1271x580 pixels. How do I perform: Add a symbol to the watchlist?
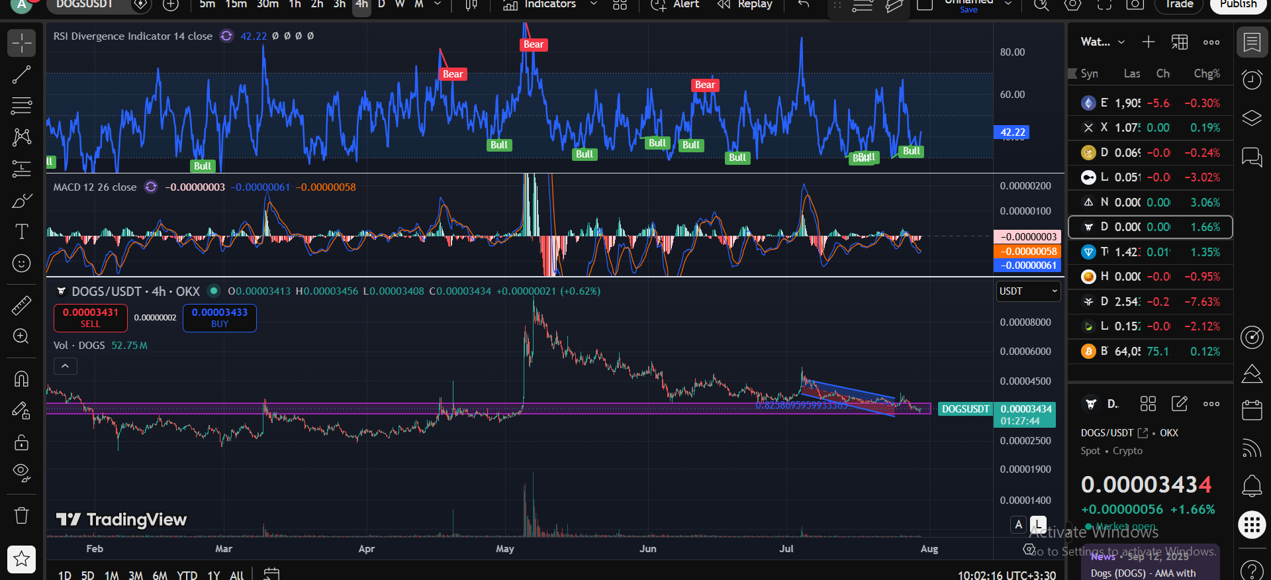(1149, 42)
